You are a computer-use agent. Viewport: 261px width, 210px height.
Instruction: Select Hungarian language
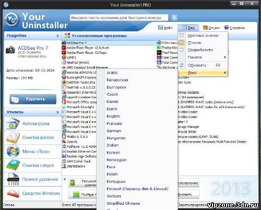click(x=116, y=138)
